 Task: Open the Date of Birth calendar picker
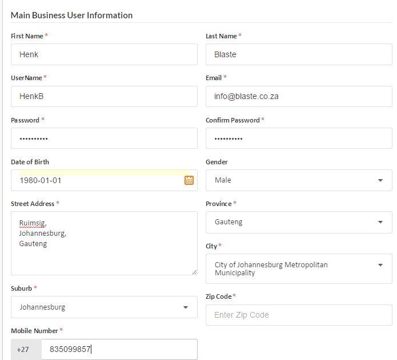tap(189, 180)
